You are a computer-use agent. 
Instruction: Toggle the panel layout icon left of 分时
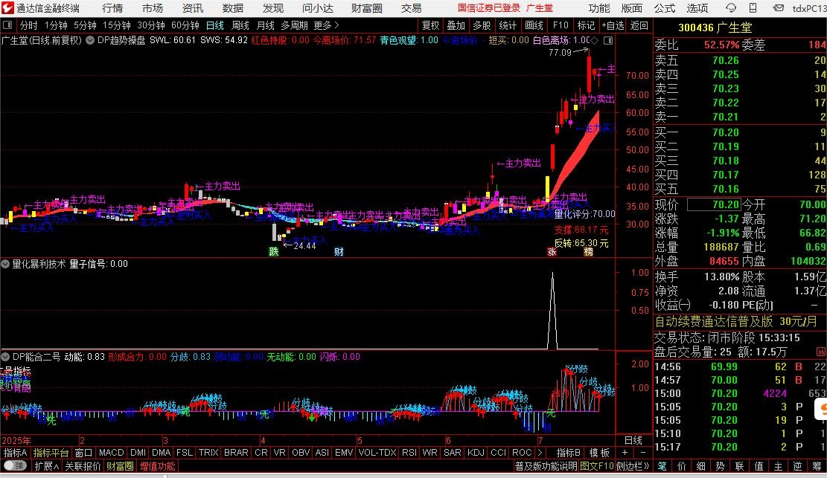[x=7, y=25]
